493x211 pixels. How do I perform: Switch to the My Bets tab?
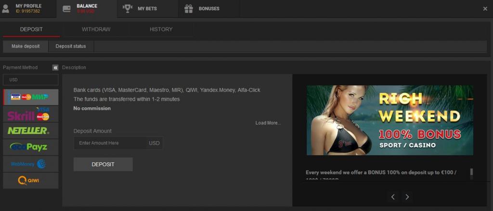pyautogui.click(x=147, y=9)
